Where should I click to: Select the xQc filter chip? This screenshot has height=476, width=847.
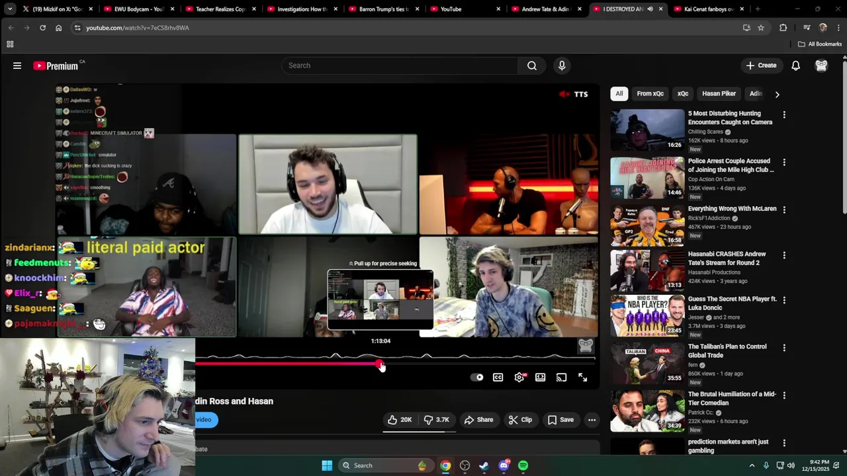(x=683, y=94)
